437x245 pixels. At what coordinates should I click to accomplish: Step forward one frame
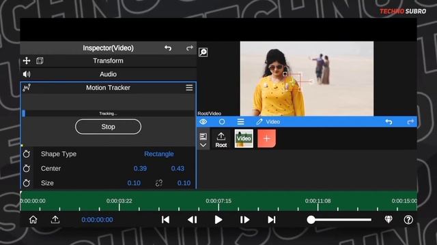click(244, 220)
